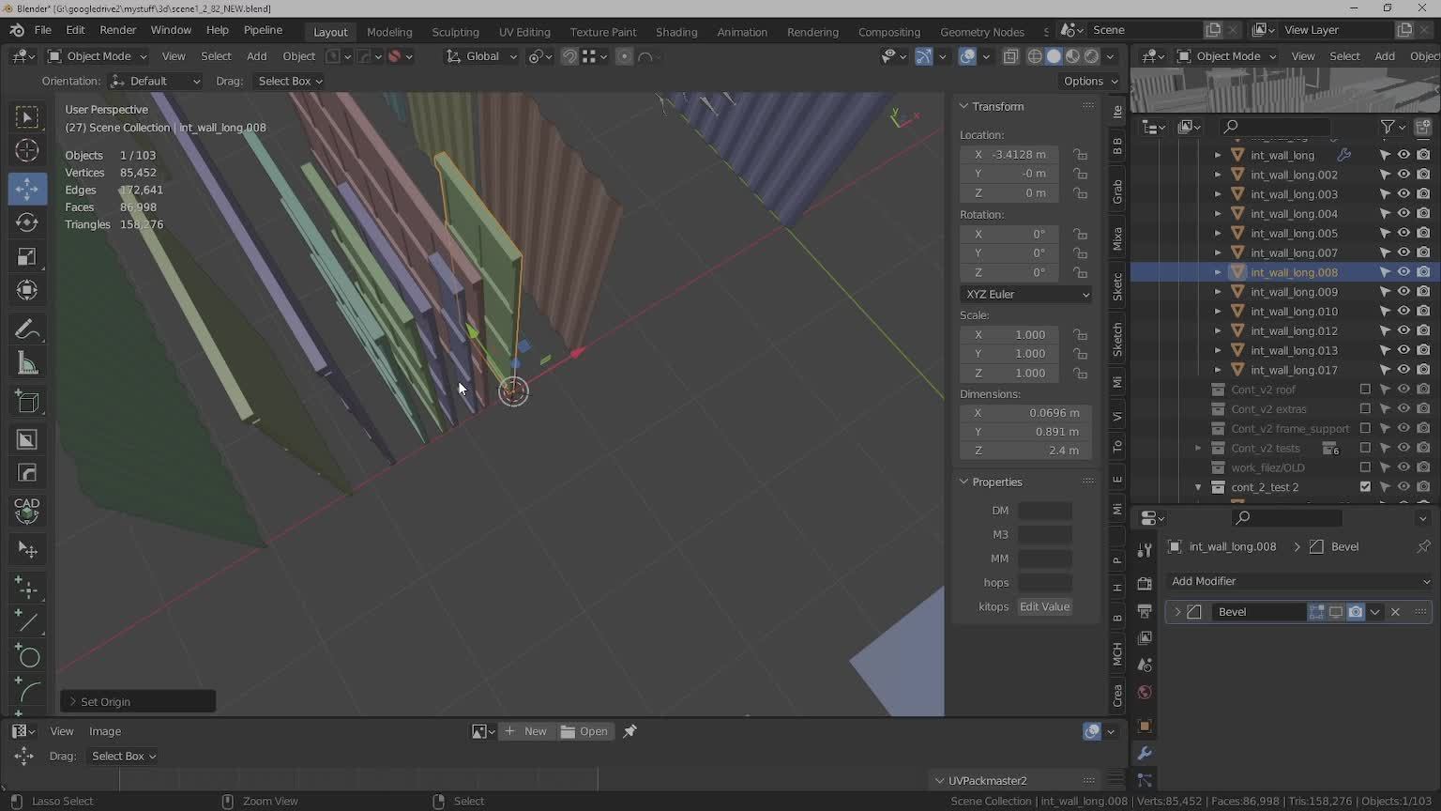The height and width of the screenshot is (811, 1441).
Task: Select the Cursor tool in toolbar
Action: click(x=27, y=150)
